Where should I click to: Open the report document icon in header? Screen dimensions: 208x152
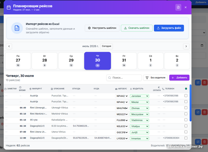pyautogui.click(x=178, y=8)
